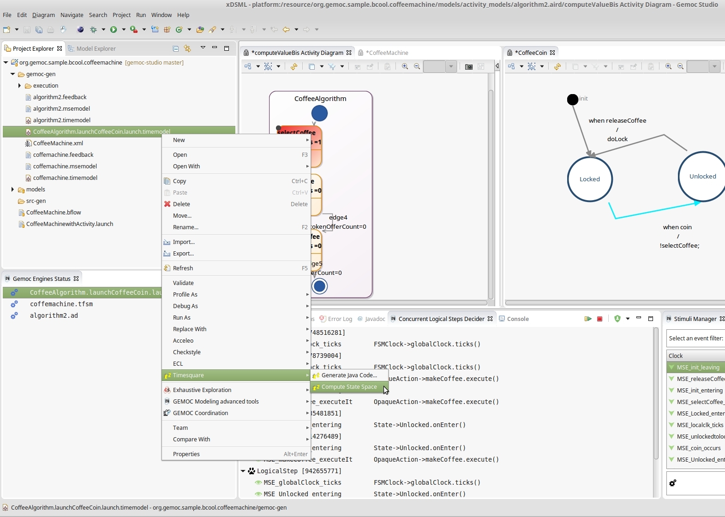The height and width of the screenshot is (517, 725).
Task: Click zoom in icon in CoffeeCoin editor toolbar
Action: point(668,66)
